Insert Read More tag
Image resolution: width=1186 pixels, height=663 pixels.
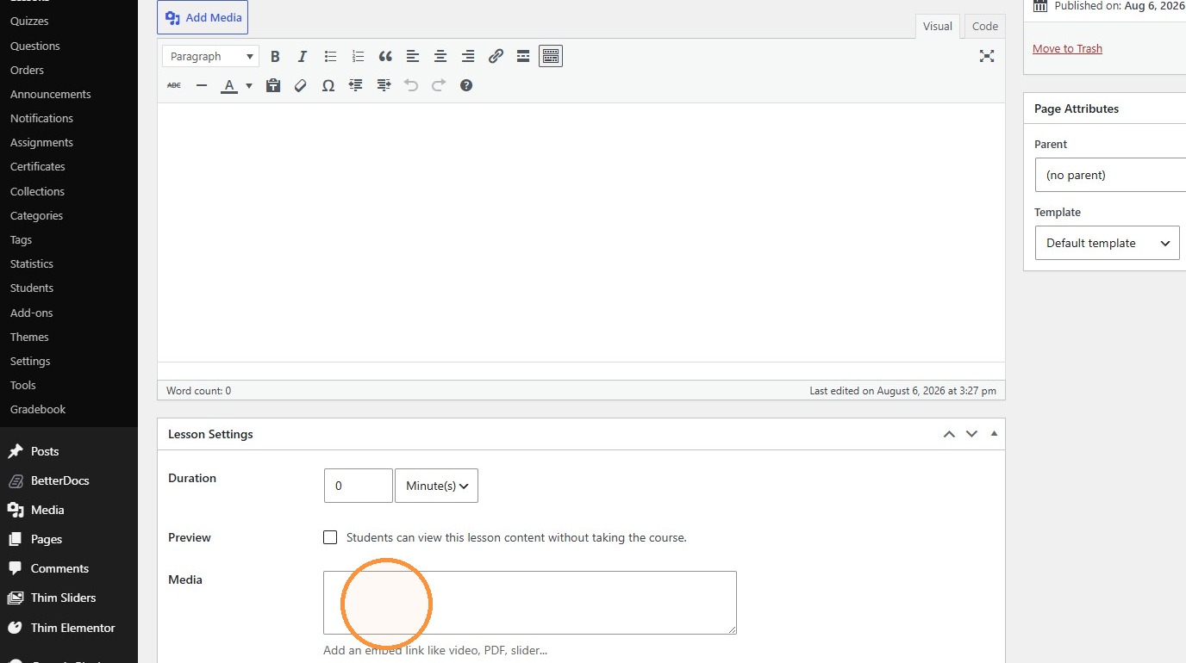coord(523,56)
